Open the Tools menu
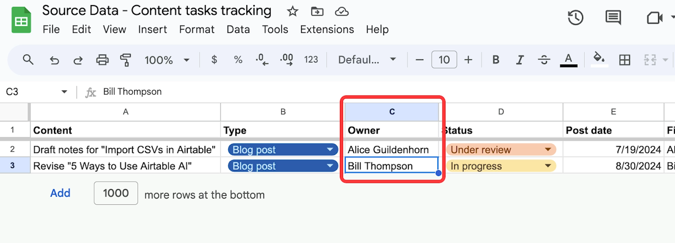 coord(275,29)
